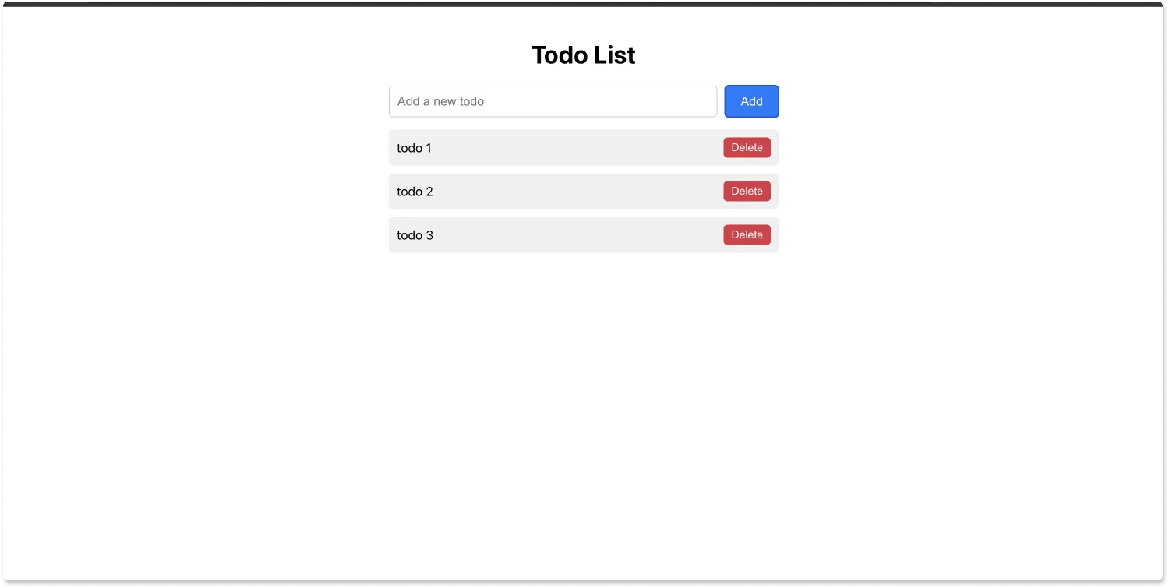Select the todo 2 list entry
The image size is (1169, 588).
click(546, 191)
